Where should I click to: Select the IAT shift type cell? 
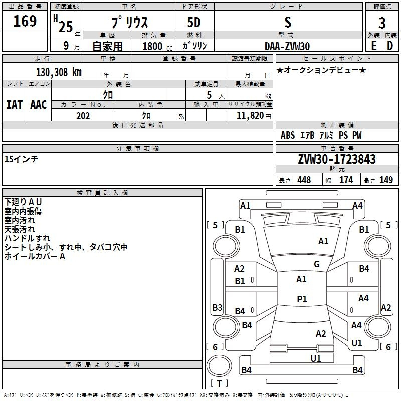click(x=14, y=104)
